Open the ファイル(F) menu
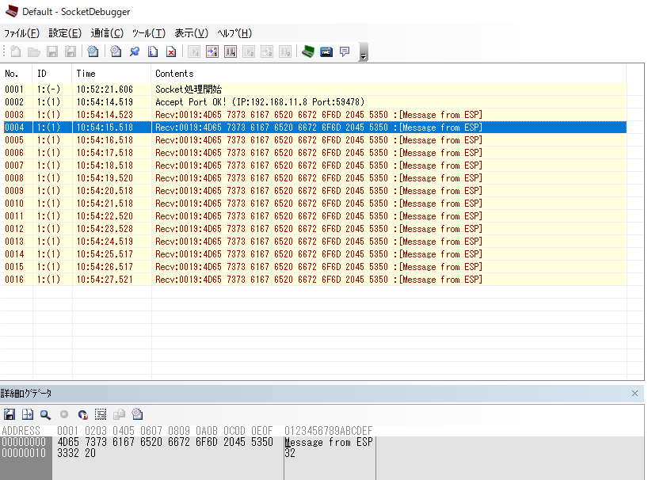This screenshot has width=648, height=480. (21, 33)
